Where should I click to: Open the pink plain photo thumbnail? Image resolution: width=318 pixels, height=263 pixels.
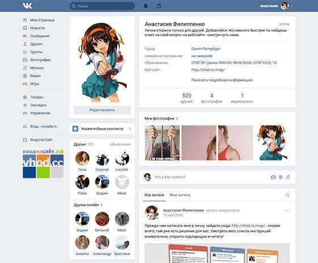[x=199, y=143]
